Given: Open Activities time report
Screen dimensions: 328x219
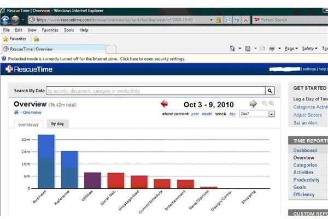Looking at the screenshot, I should [x=303, y=172].
